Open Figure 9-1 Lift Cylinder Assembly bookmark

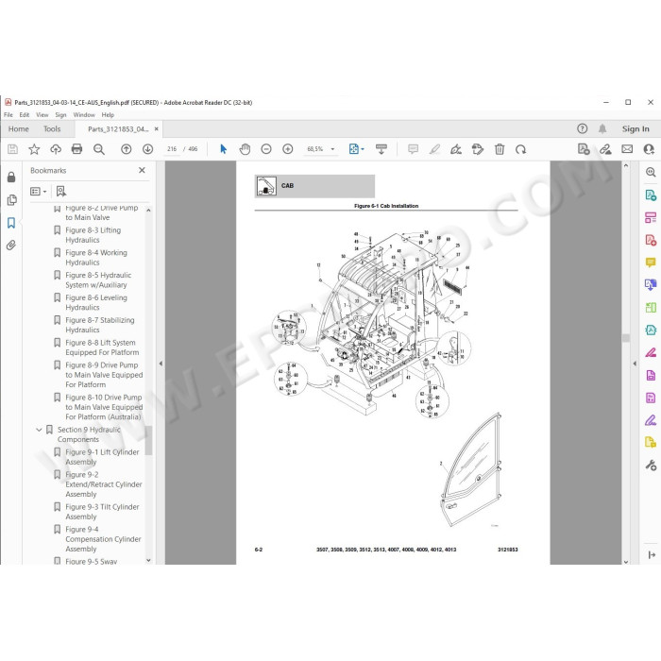coord(102,457)
